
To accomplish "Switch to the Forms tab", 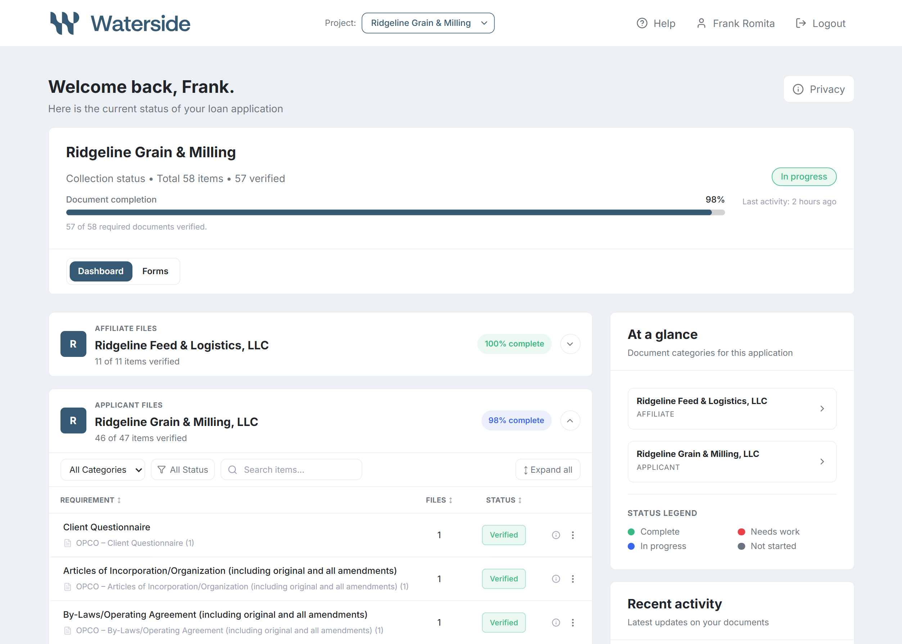I will pos(155,271).
